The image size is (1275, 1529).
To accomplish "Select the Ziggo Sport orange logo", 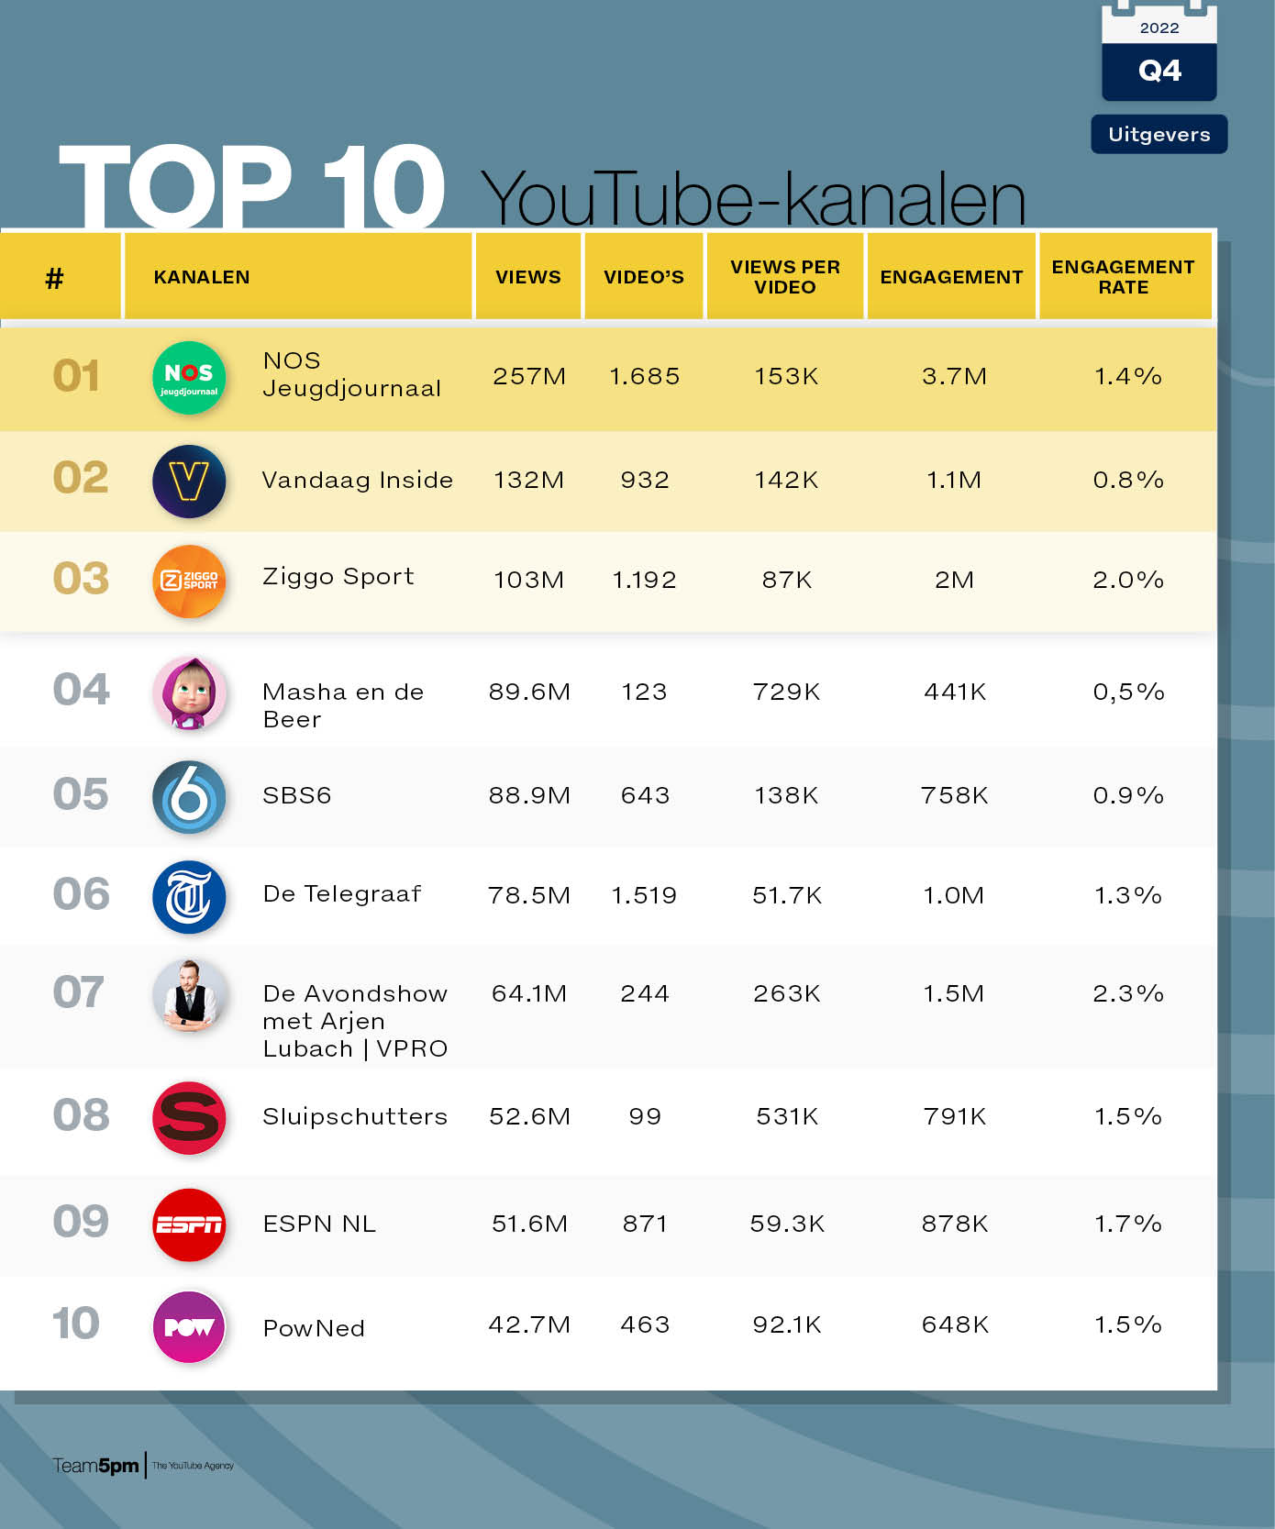I will (189, 582).
